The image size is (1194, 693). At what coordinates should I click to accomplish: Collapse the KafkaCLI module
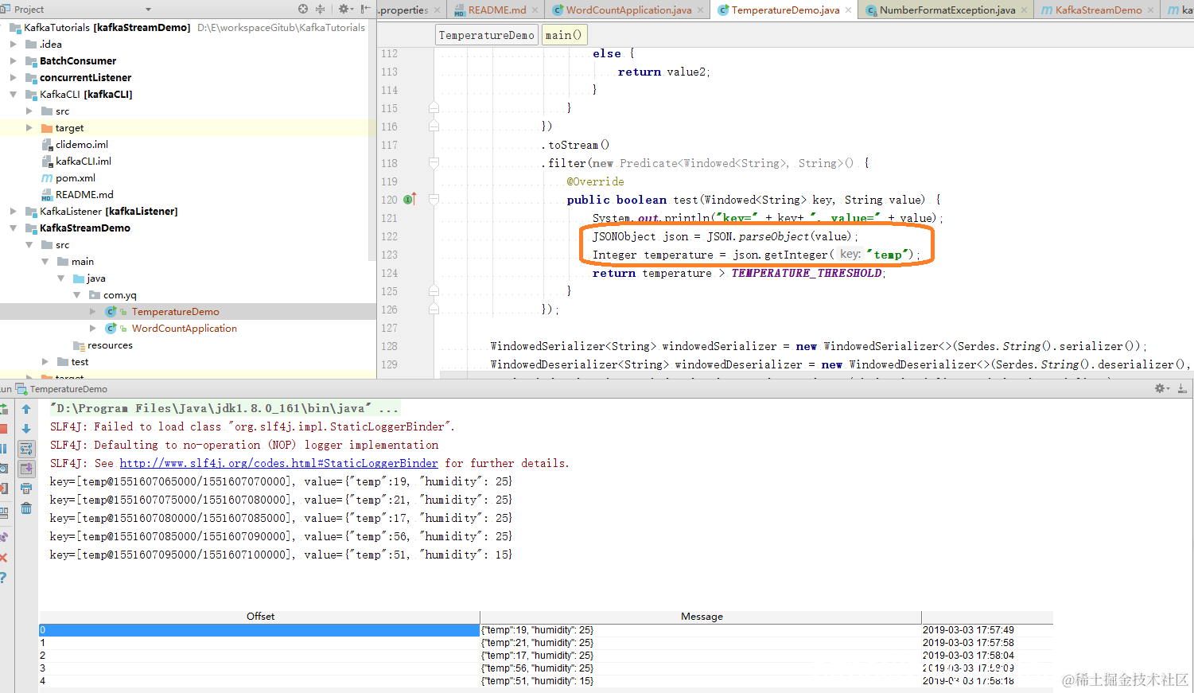(13, 95)
